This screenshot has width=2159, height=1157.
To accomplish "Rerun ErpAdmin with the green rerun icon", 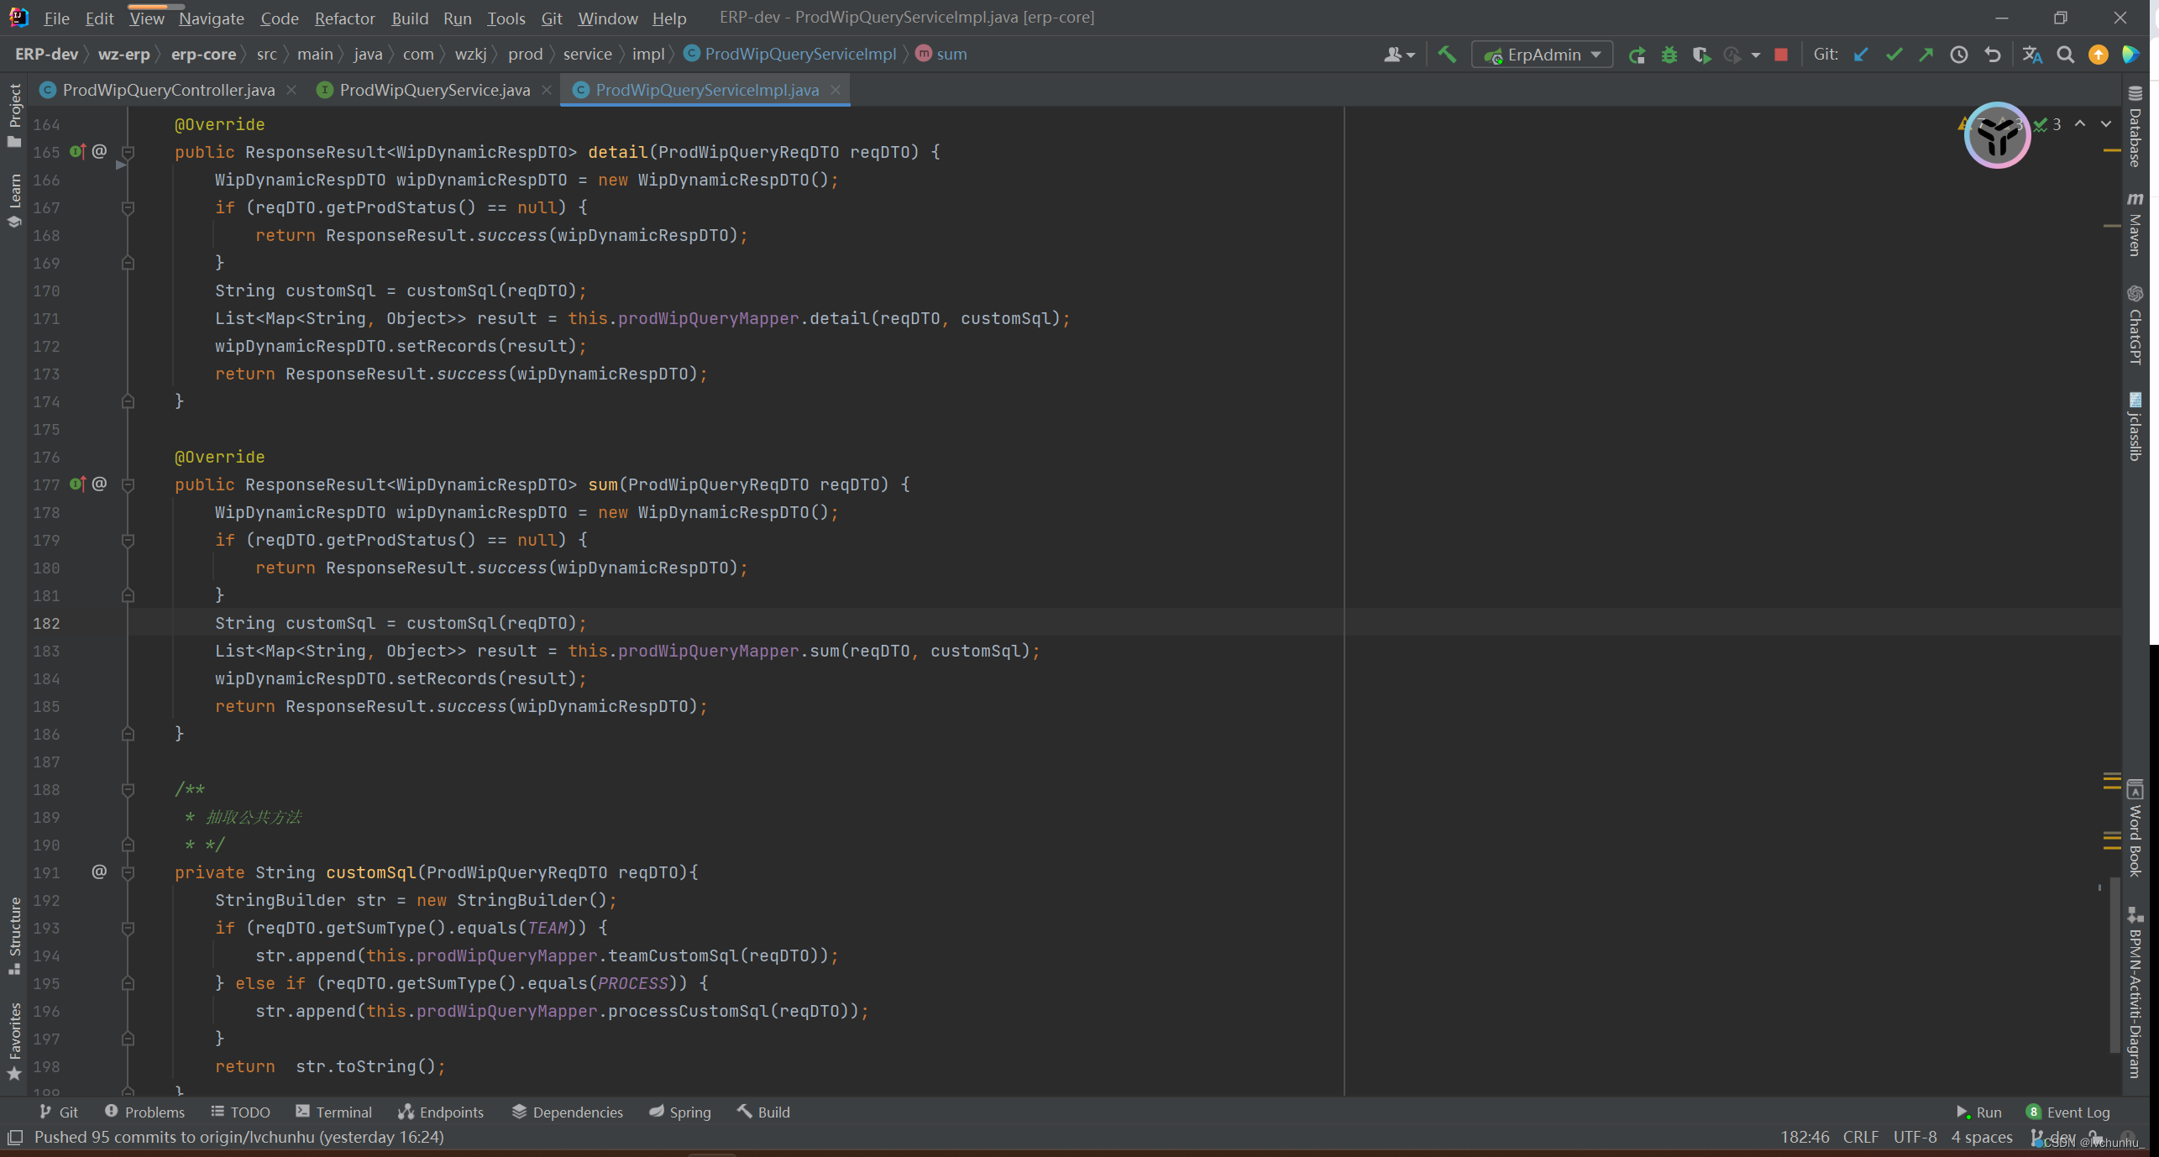I will pos(1637,55).
